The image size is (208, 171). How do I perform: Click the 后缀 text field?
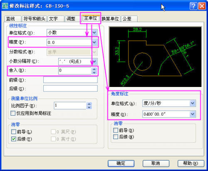tap(70, 89)
